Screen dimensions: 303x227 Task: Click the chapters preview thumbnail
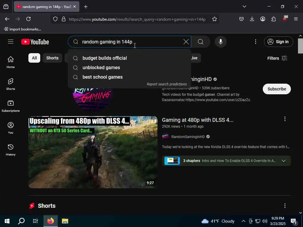[172, 161]
